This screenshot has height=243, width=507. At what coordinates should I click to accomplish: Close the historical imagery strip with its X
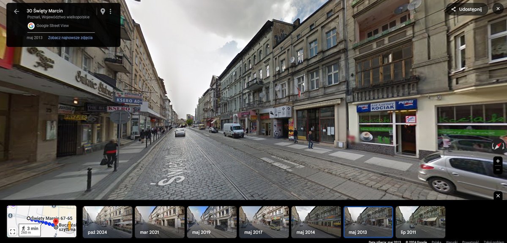(498, 196)
